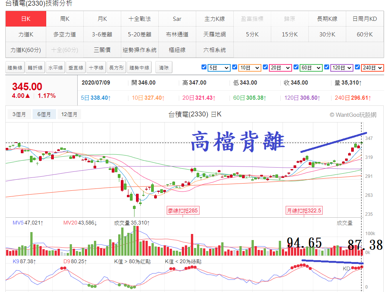
Task: Open the 10日 period dropdown
Action: pos(250,68)
